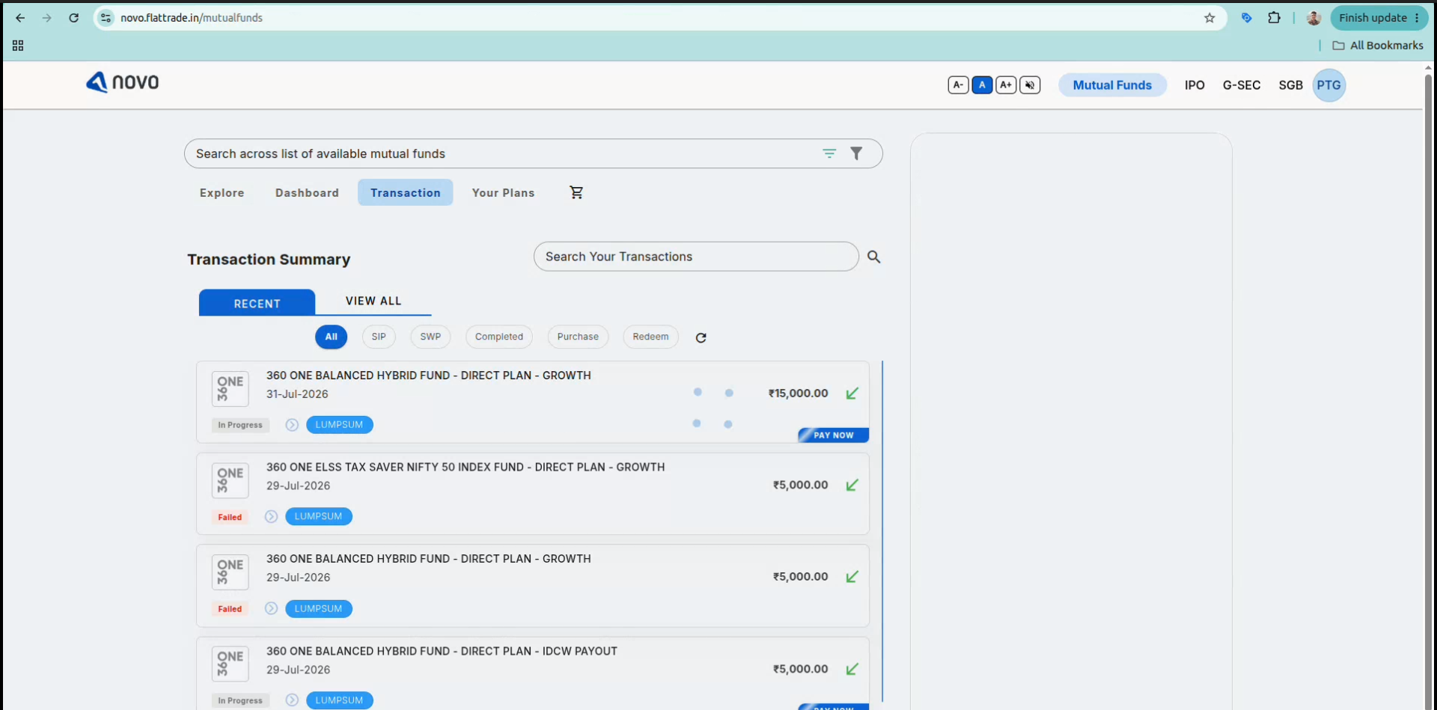The width and height of the screenshot is (1437, 710).
Task: Refresh the transaction list icon
Action: tap(701, 337)
